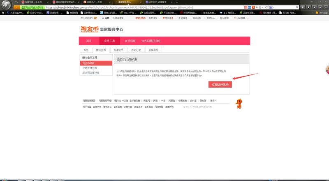Close the 卖家服务中心 active tab
The image size is (329, 181).
click(141, 2)
